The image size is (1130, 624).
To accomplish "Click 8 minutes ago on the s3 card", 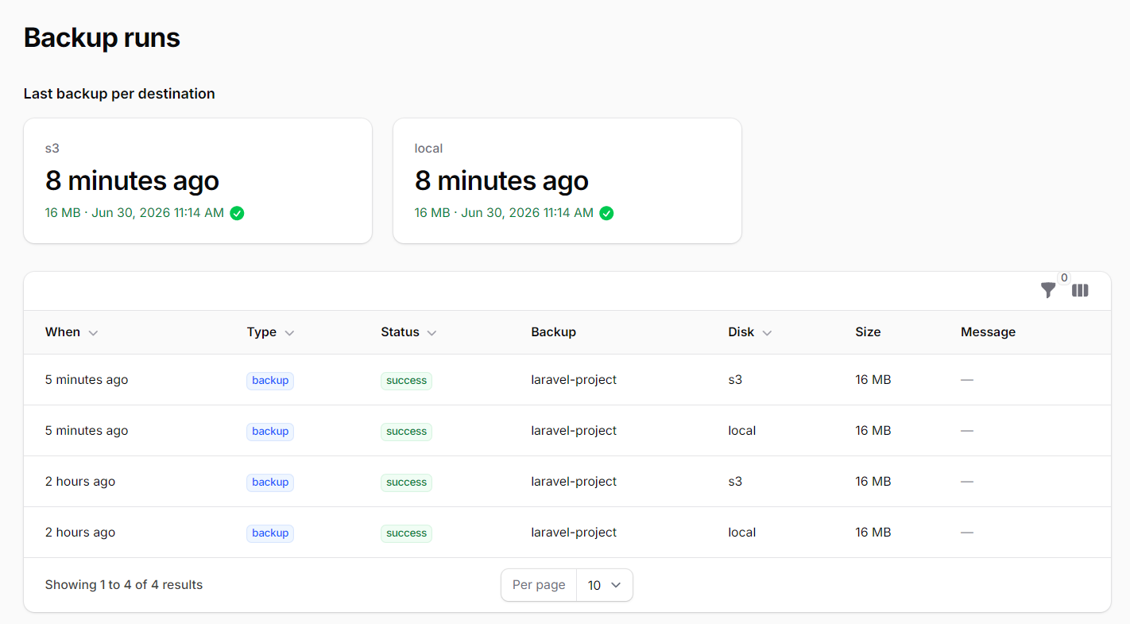I will [132, 181].
